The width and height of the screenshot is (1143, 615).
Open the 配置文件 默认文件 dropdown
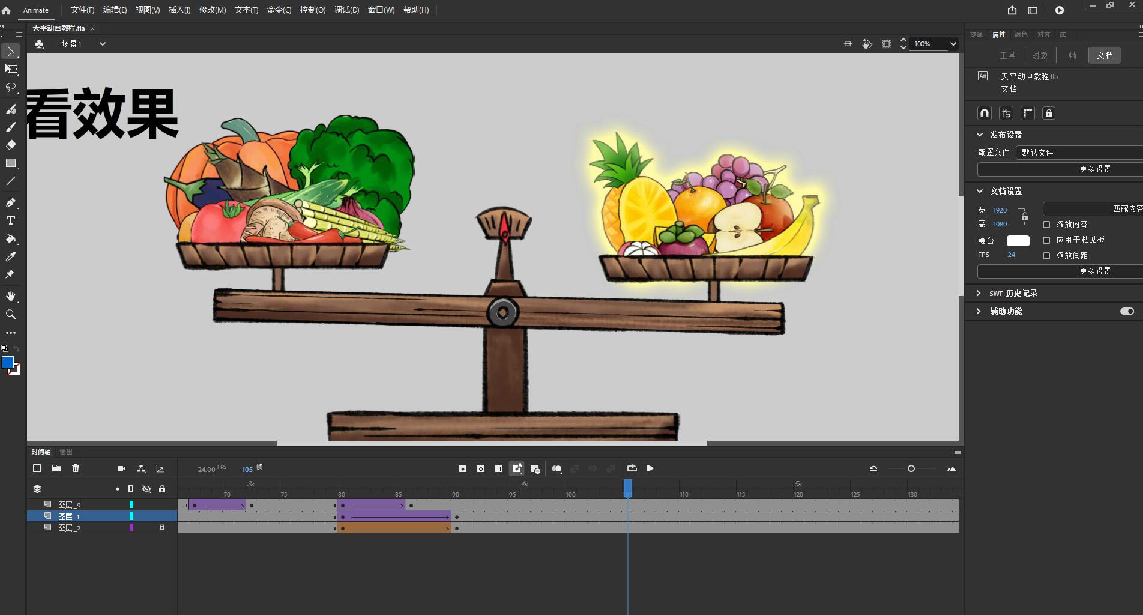click(1079, 153)
